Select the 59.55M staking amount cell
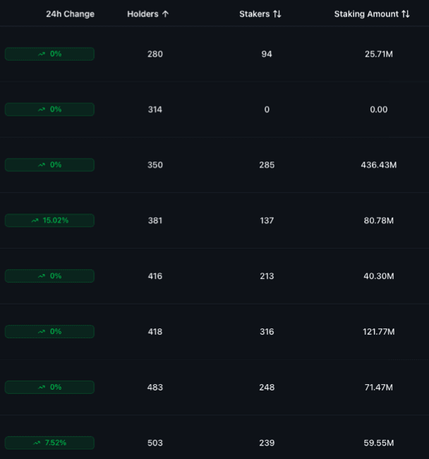The width and height of the screenshot is (429, 459). (x=378, y=443)
